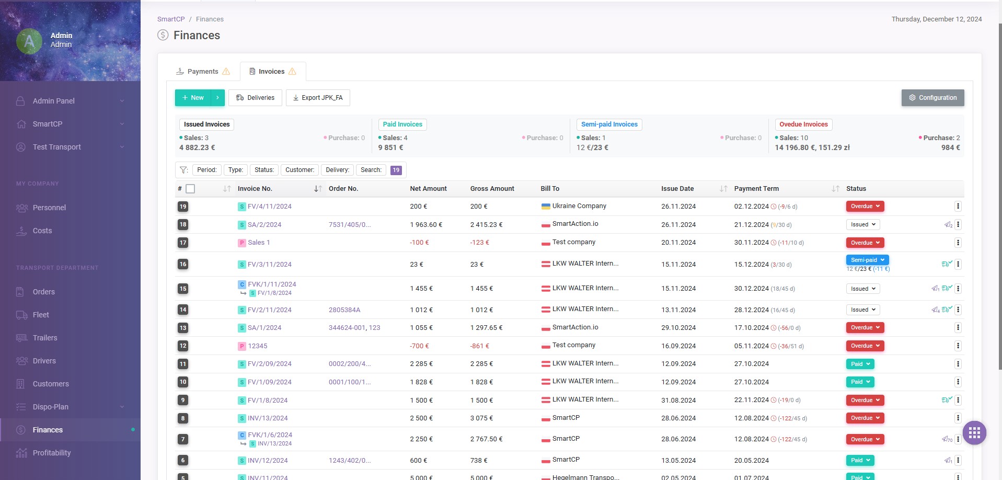This screenshot has height=480, width=1002.
Task: Click the Profitability chart icon
Action: [21, 453]
